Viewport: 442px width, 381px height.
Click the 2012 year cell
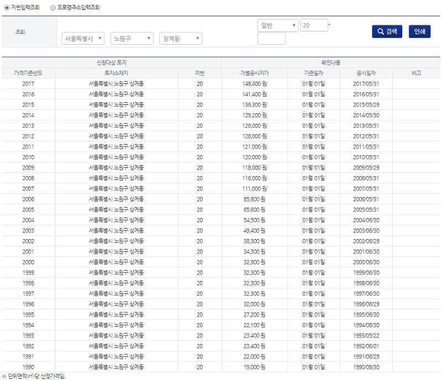pyautogui.click(x=28, y=136)
